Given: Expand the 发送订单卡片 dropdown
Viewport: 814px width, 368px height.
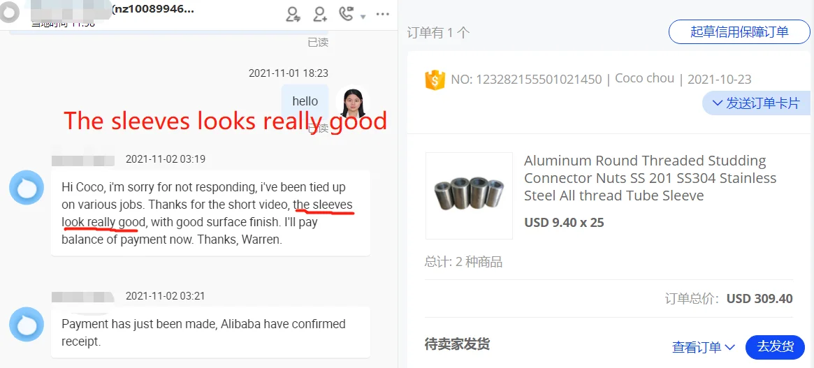Looking at the screenshot, I should [755, 103].
